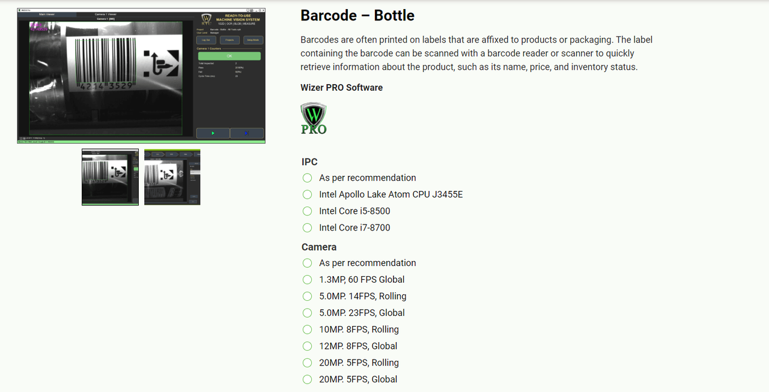The width and height of the screenshot is (769, 392).
Task: Choose the 5.0MP 23FPS Global camera
Action: point(308,313)
